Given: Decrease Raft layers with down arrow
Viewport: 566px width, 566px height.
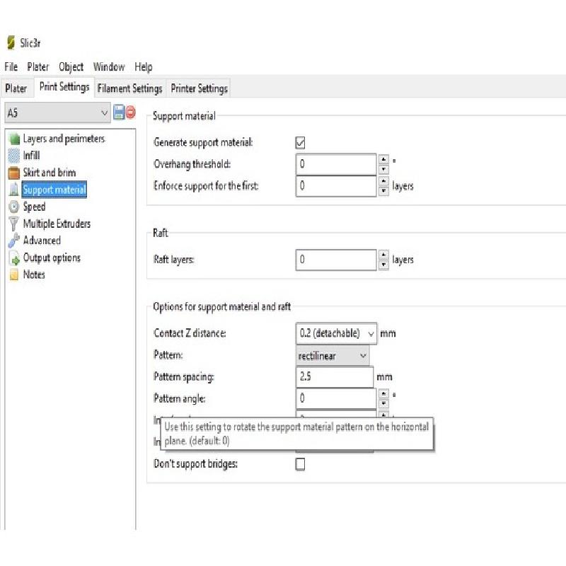Looking at the screenshot, I should (383, 265).
